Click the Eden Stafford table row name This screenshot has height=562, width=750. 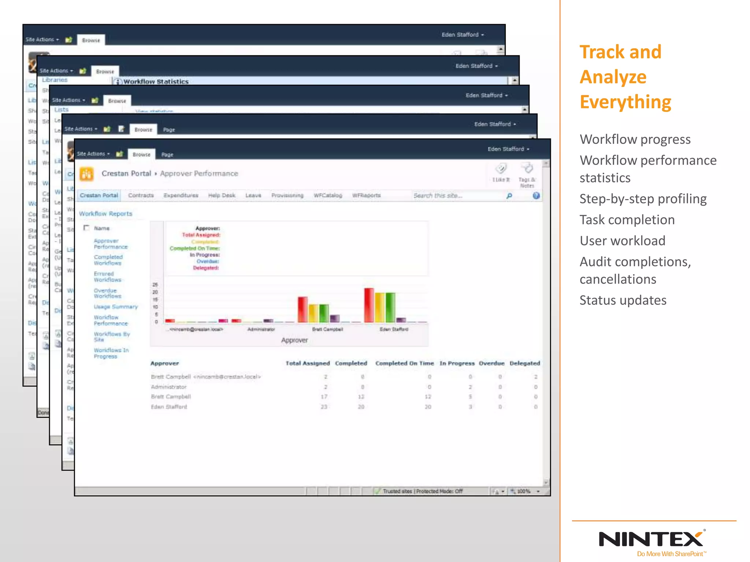coord(169,407)
